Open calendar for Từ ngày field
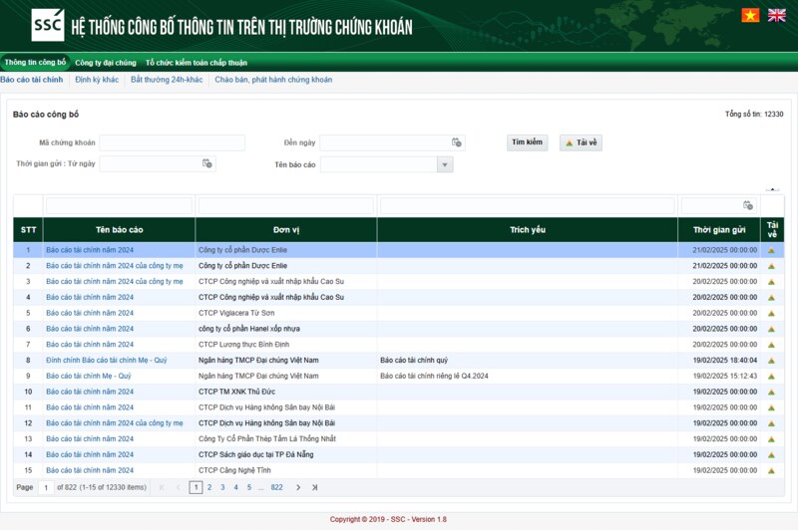798x530 pixels. pyautogui.click(x=207, y=163)
